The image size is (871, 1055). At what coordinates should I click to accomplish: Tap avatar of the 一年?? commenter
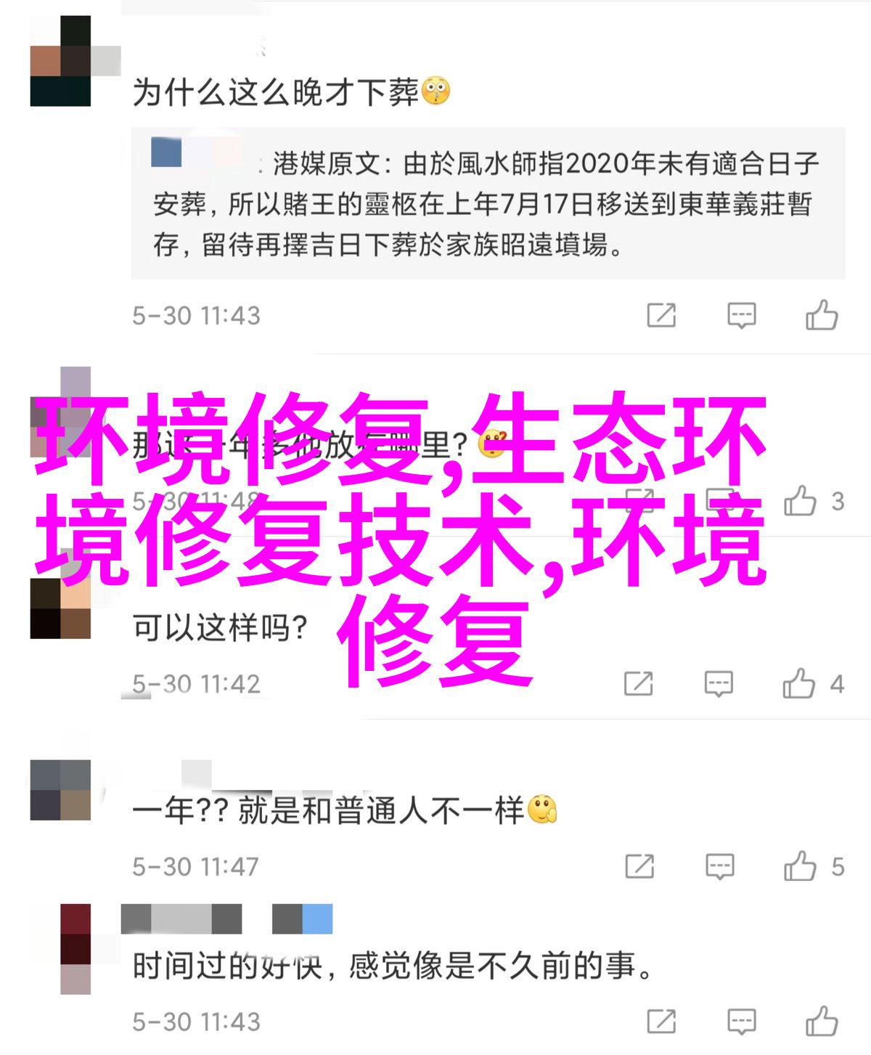[x=60, y=790]
